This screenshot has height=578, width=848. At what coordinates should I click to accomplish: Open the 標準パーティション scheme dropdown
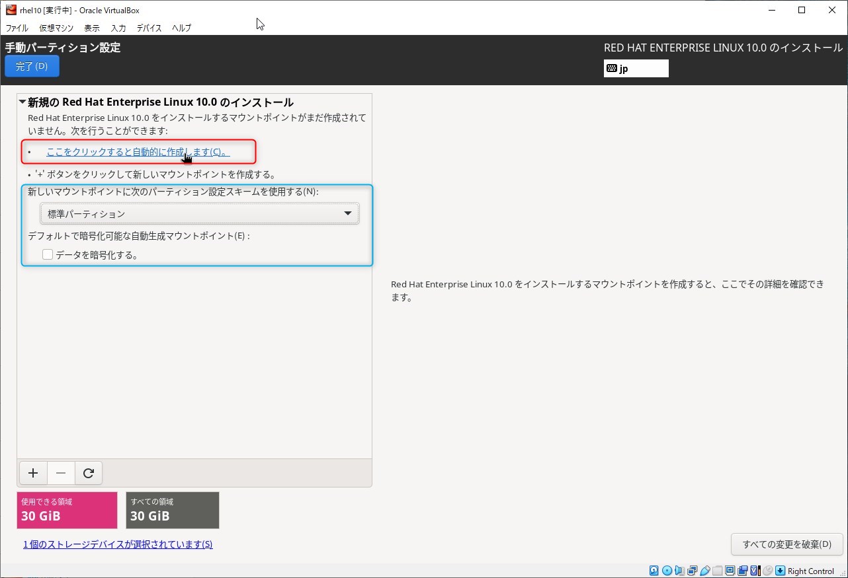[x=199, y=214]
